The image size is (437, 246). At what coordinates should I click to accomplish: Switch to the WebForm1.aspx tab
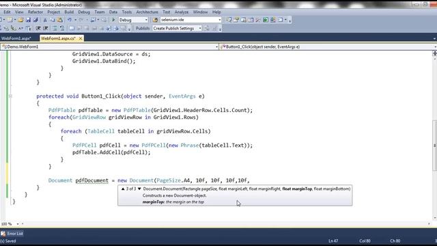coord(16,38)
